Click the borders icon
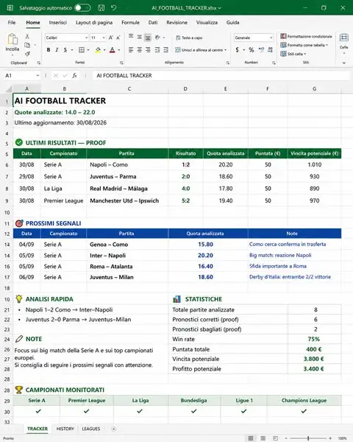Viewport: 353px width, 442px height. pyautogui.click(x=82, y=50)
